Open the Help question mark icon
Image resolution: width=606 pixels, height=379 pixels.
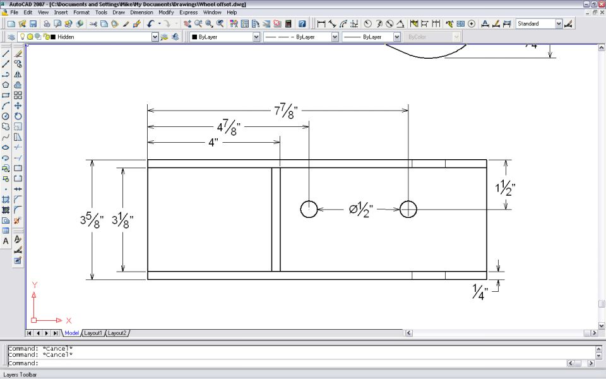point(302,24)
